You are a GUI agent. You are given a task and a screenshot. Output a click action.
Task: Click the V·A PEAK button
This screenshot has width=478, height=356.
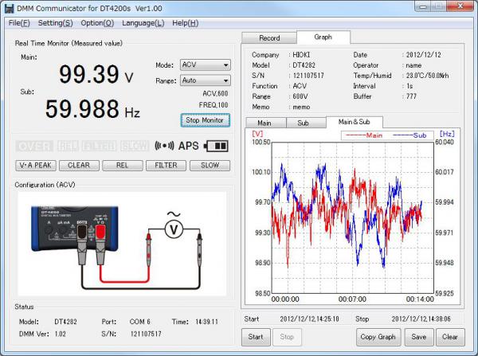click(36, 165)
